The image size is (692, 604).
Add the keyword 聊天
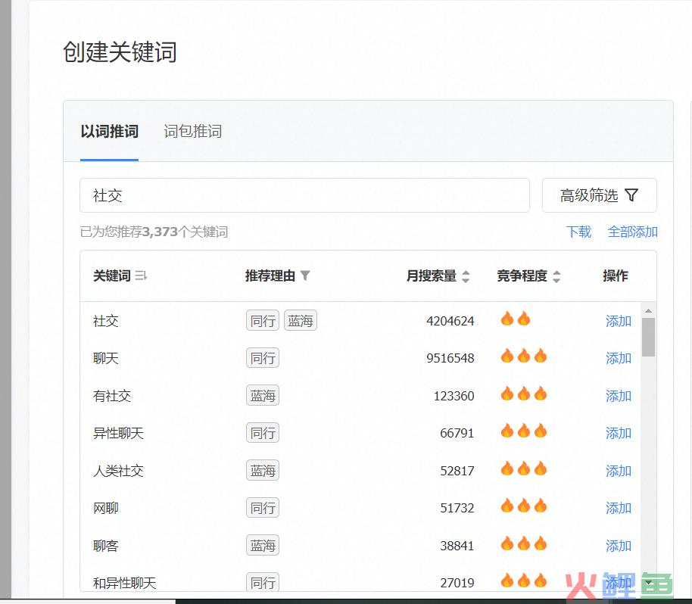[619, 358]
